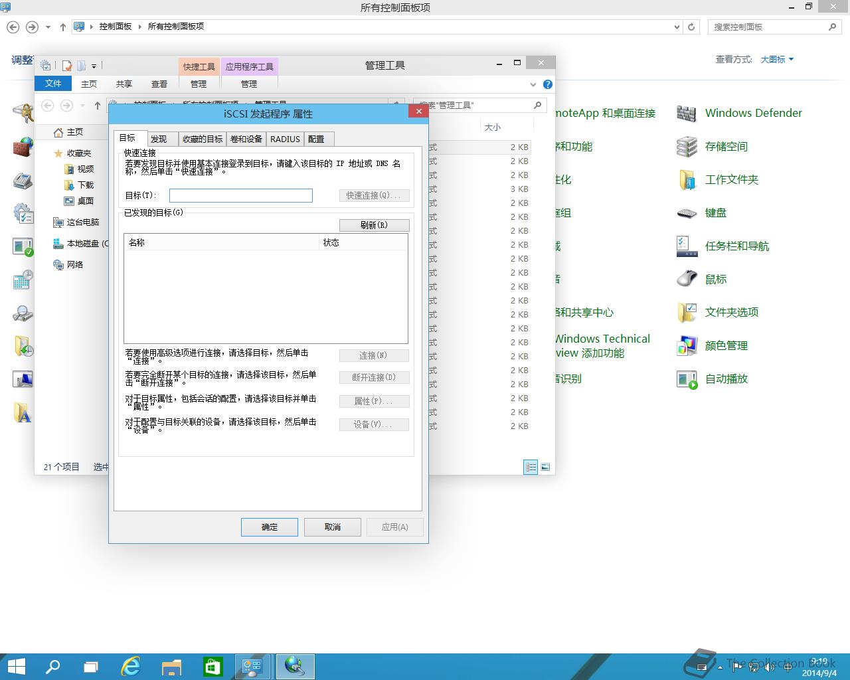Open the 共享 ribbon tab
This screenshot has height=680, width=850.
[124, 84]
